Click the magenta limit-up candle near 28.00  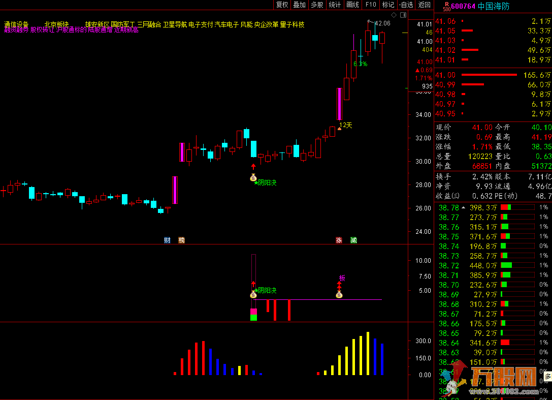175,190
